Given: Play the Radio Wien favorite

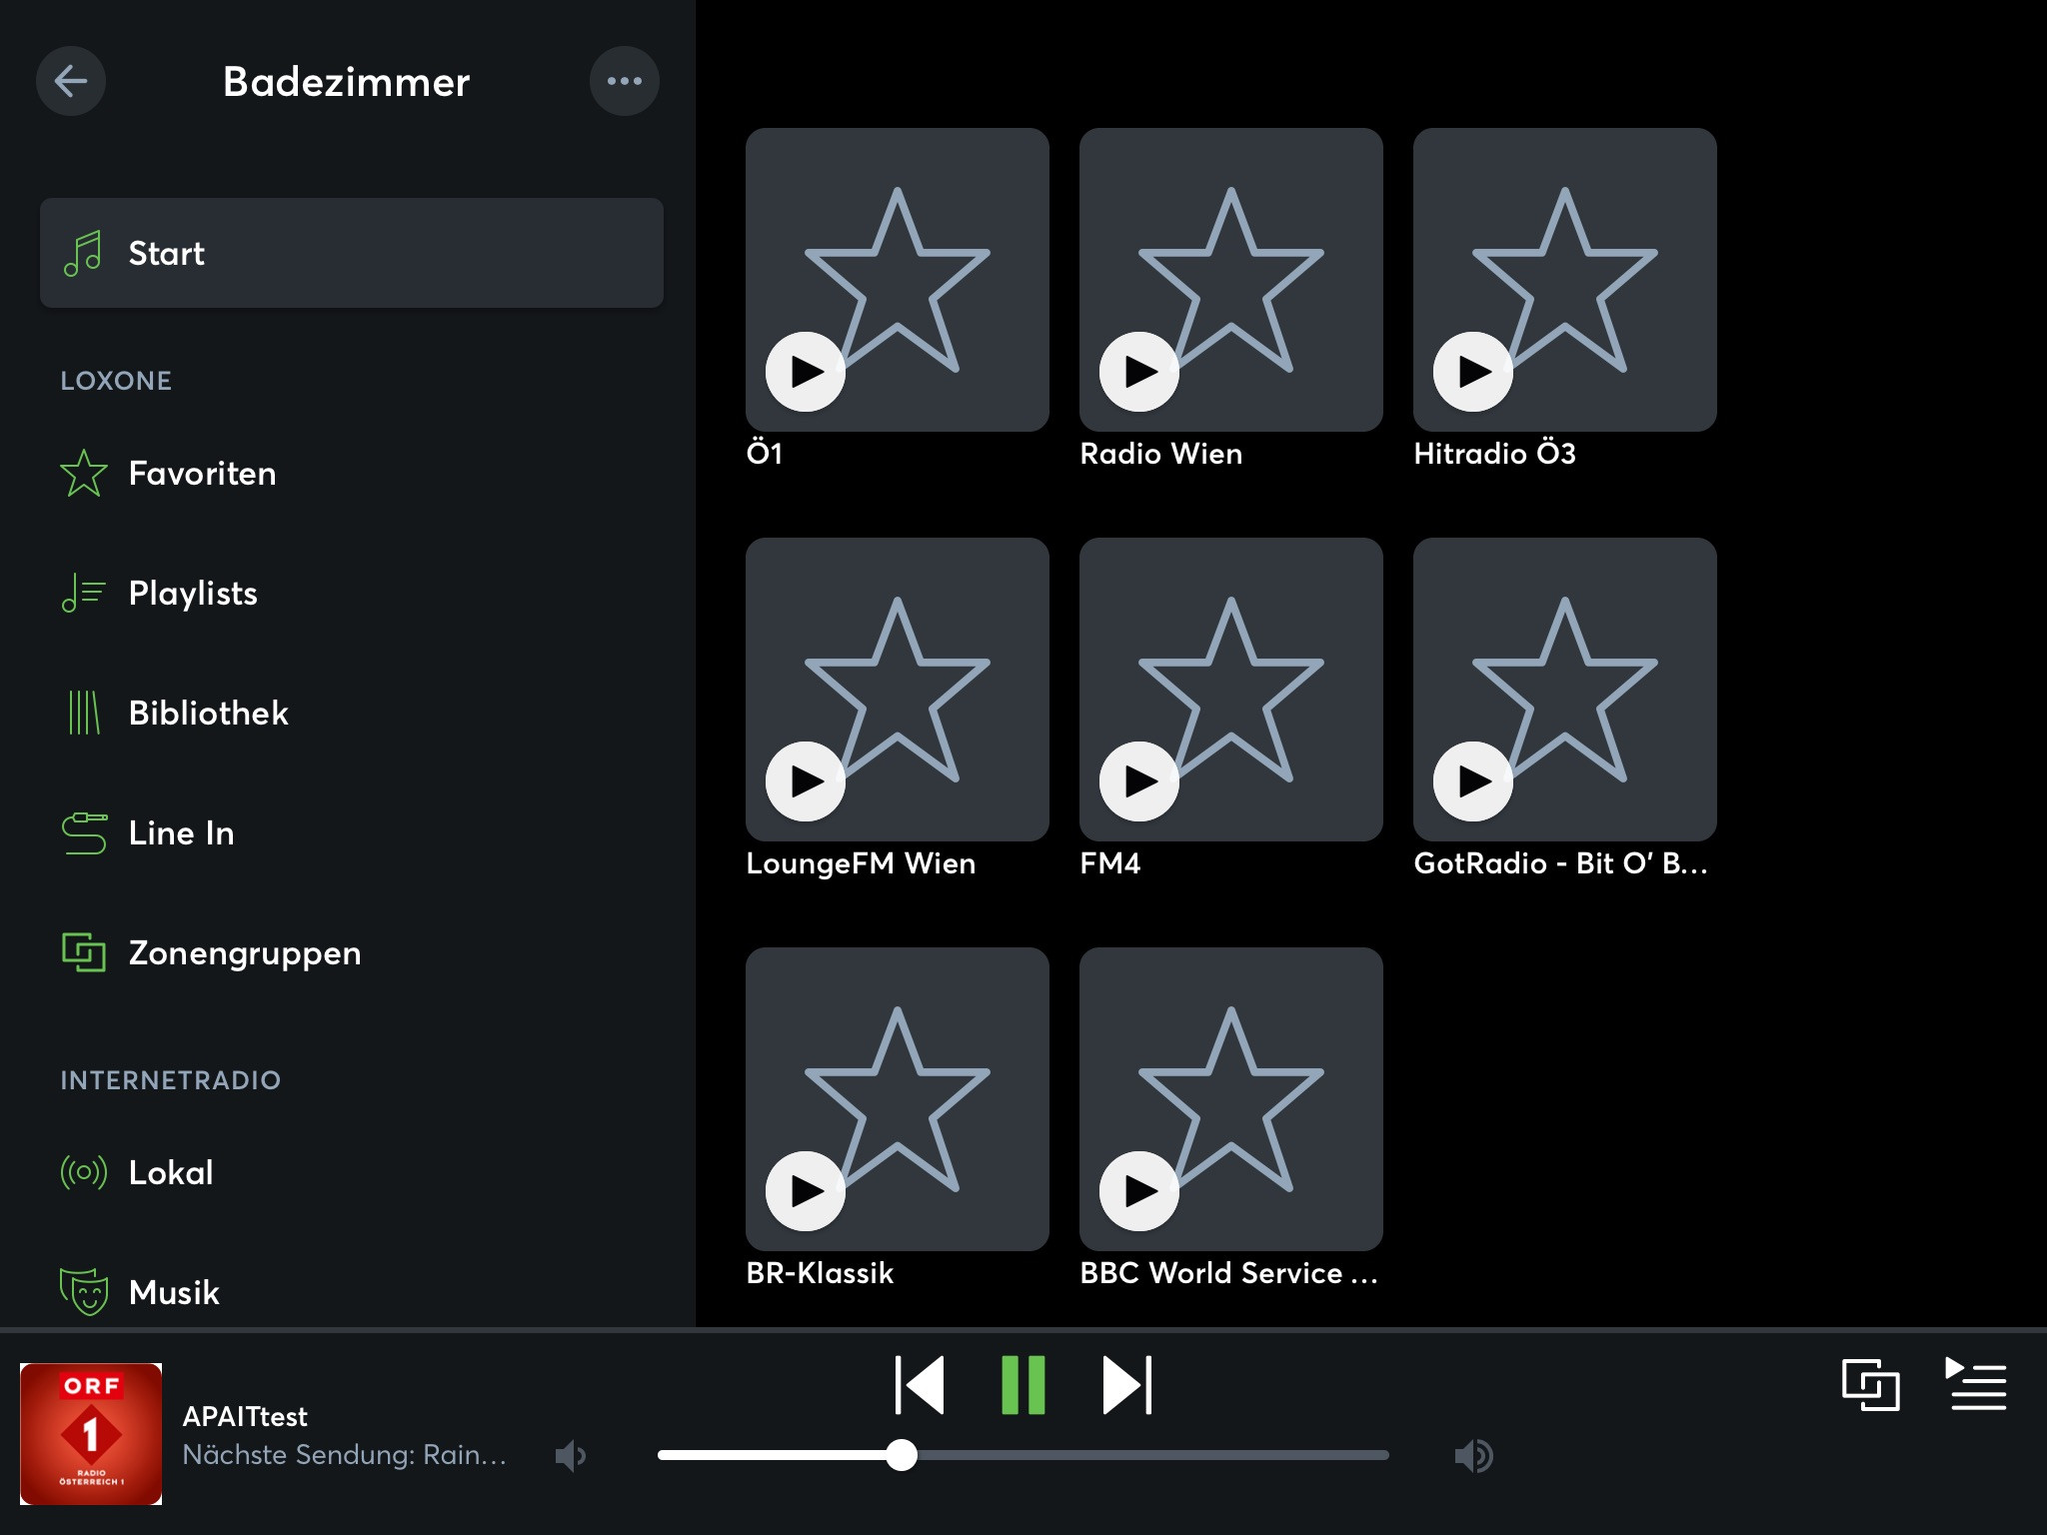Looking at the screenshot, I should coord(1139,372).
